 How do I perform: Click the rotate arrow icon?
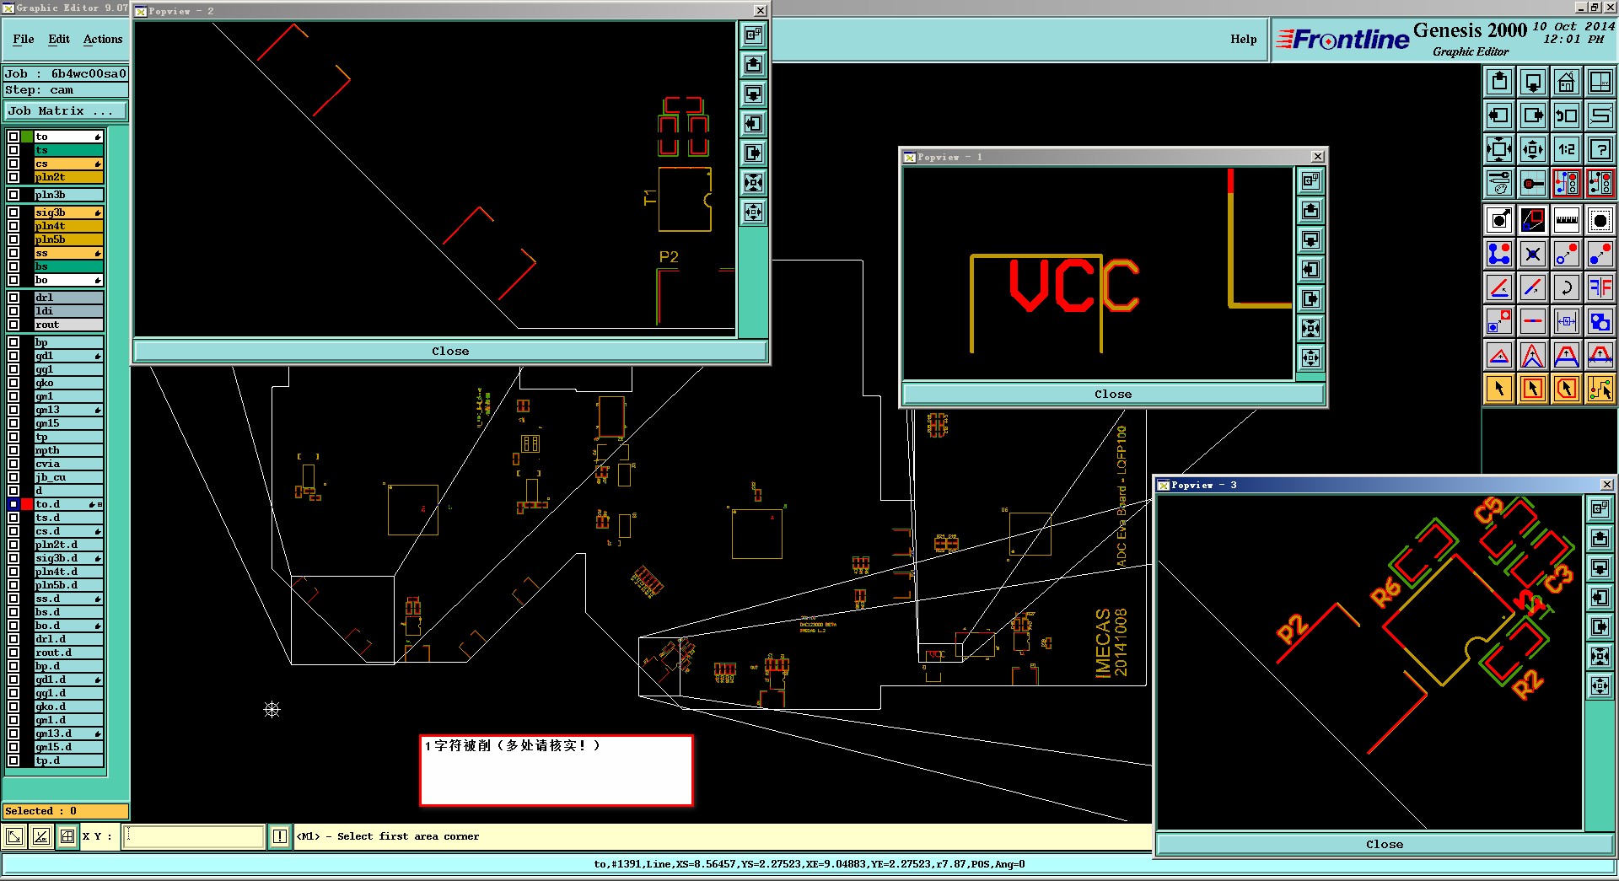[x=1567, y=287]
